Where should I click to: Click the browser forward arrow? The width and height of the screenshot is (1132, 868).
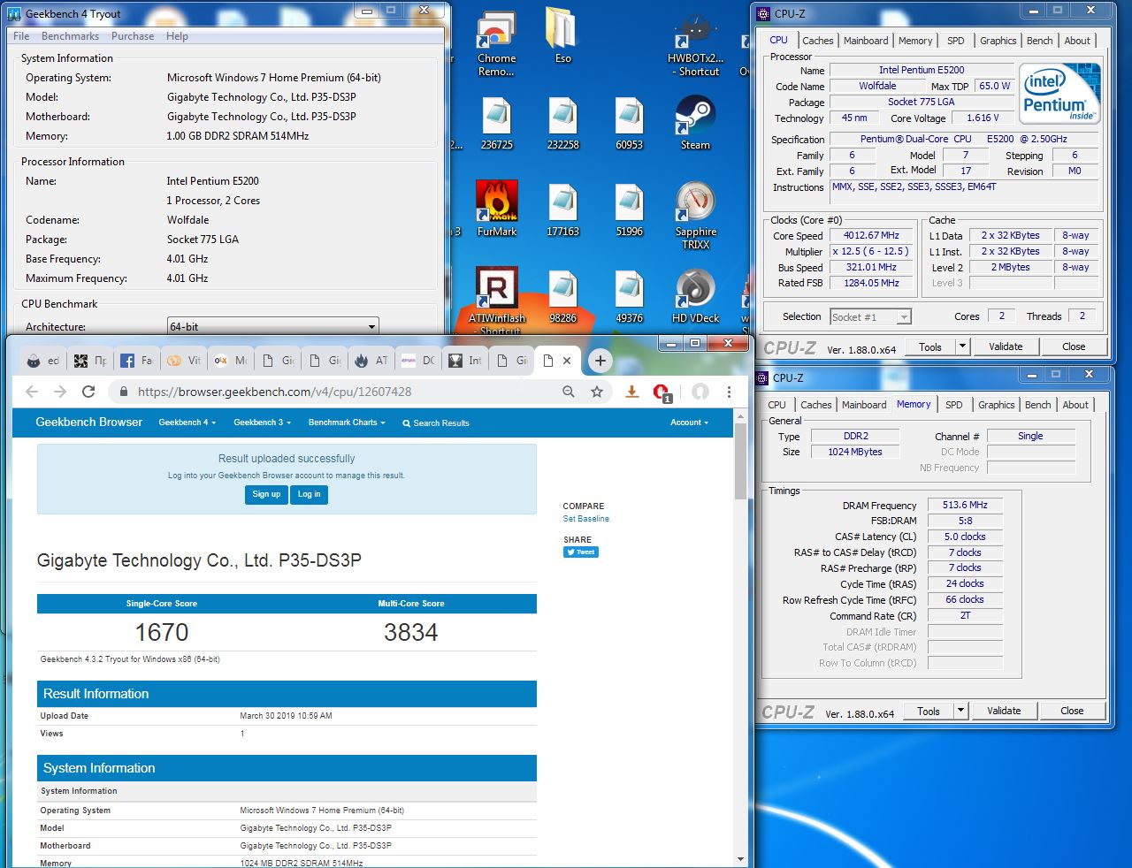point(60,392)
